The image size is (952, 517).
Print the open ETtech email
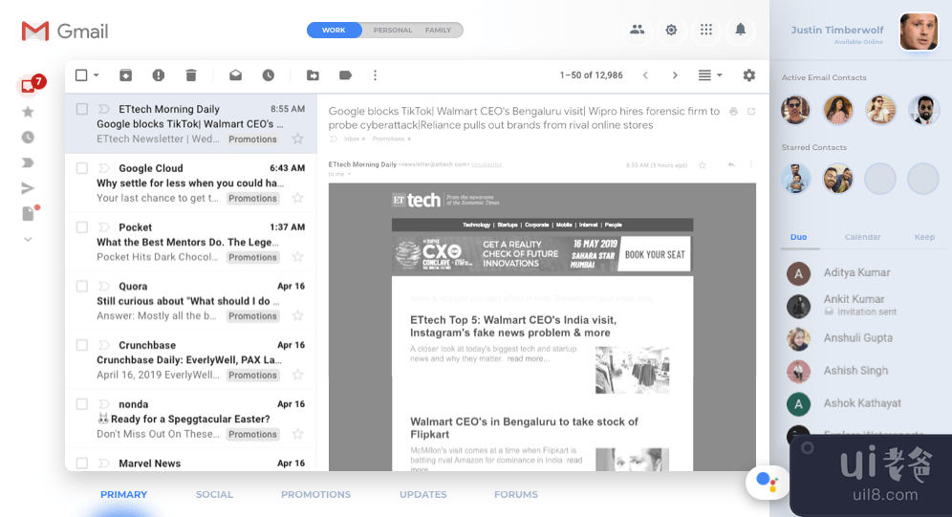(x=733, y=112)
